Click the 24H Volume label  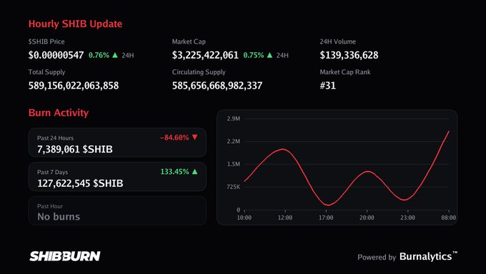(x=338, y=41)
